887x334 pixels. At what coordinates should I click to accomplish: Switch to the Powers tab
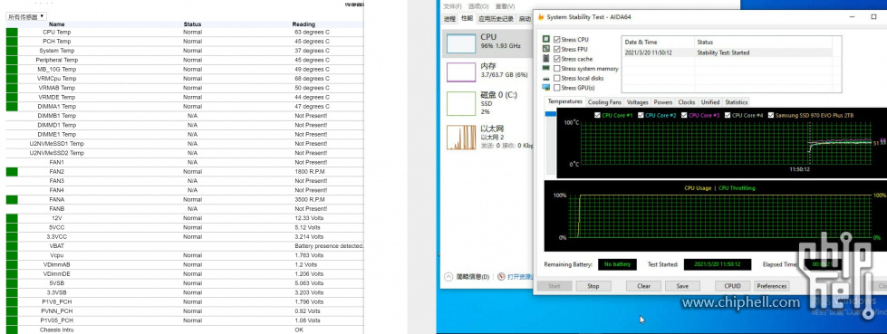(x=663, y=102)
